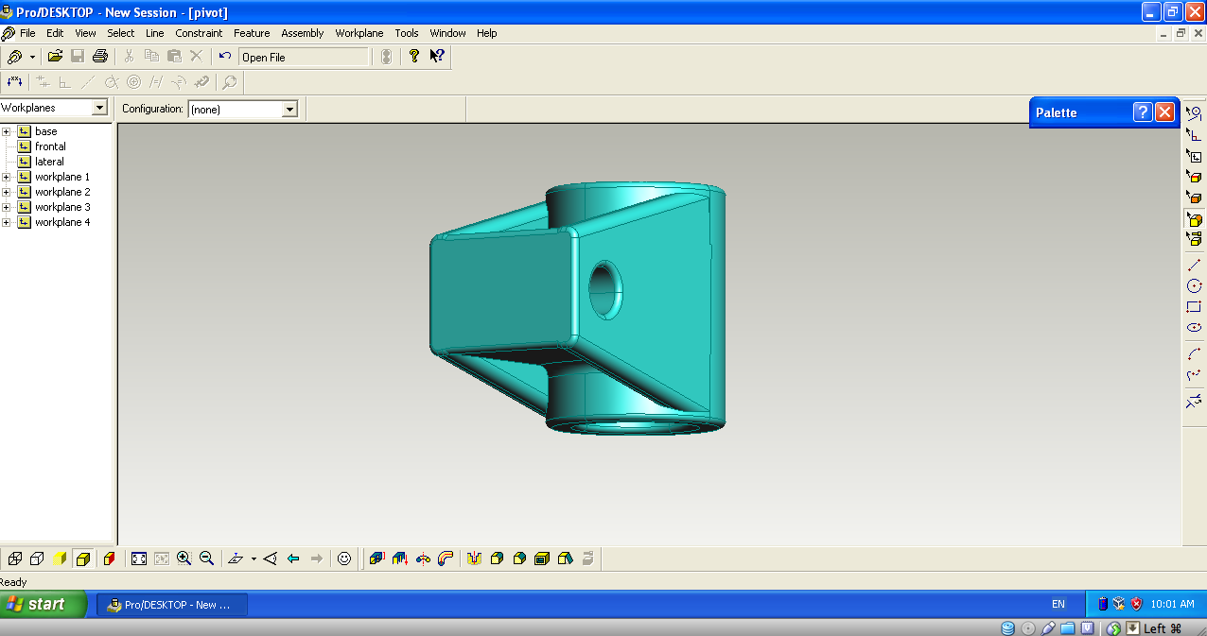Select the frontal workplane in tree

tap(50, 146)
